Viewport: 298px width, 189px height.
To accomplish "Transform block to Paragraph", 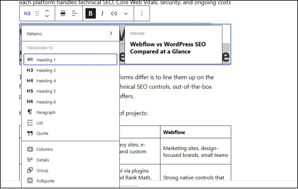I will 70,112.
